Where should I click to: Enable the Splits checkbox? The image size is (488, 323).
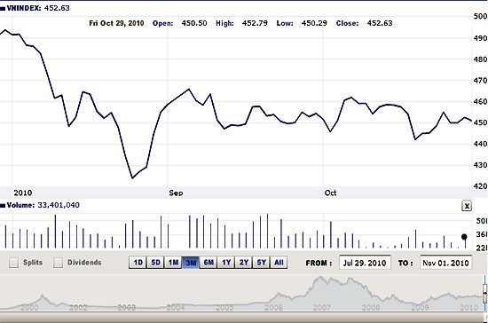coord(13,263)
